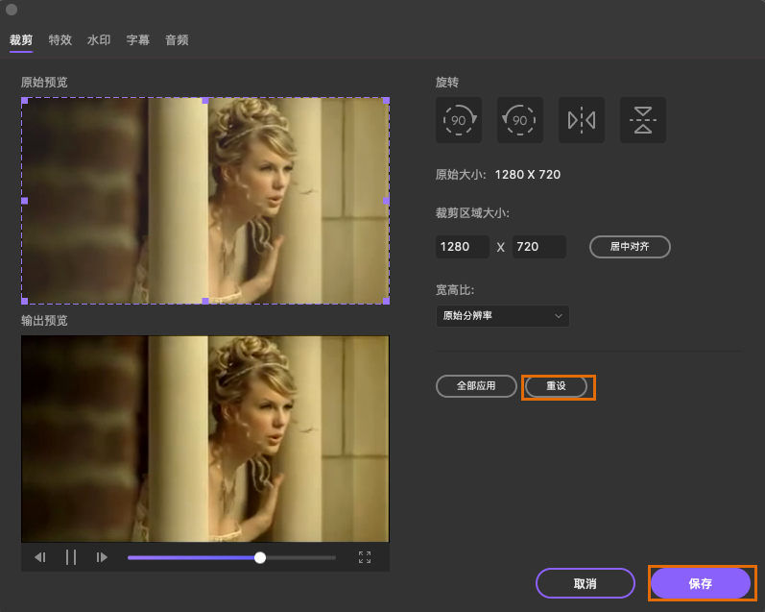Viewport: 765px width, 612px height.
Task: Select bottom-center crop handle
Action: pos(205,301)
